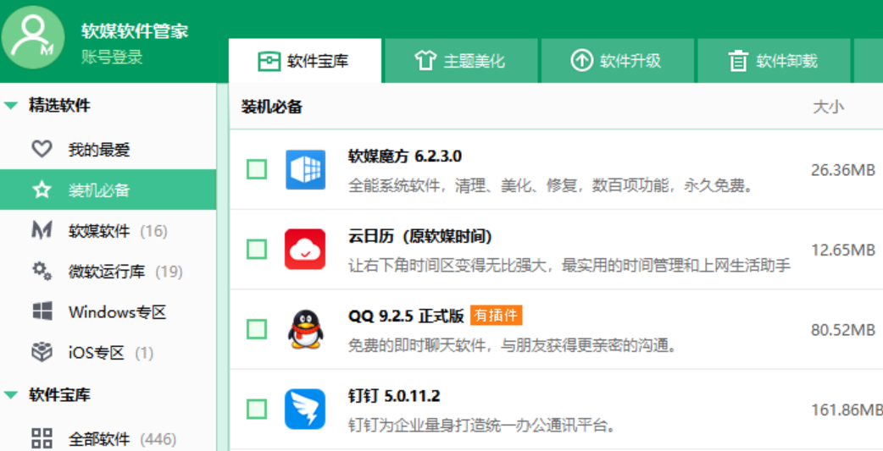This screenshot has width=883, height=451.
Task: Open iOS专区 (1) category
Action: tap(108, 353)
